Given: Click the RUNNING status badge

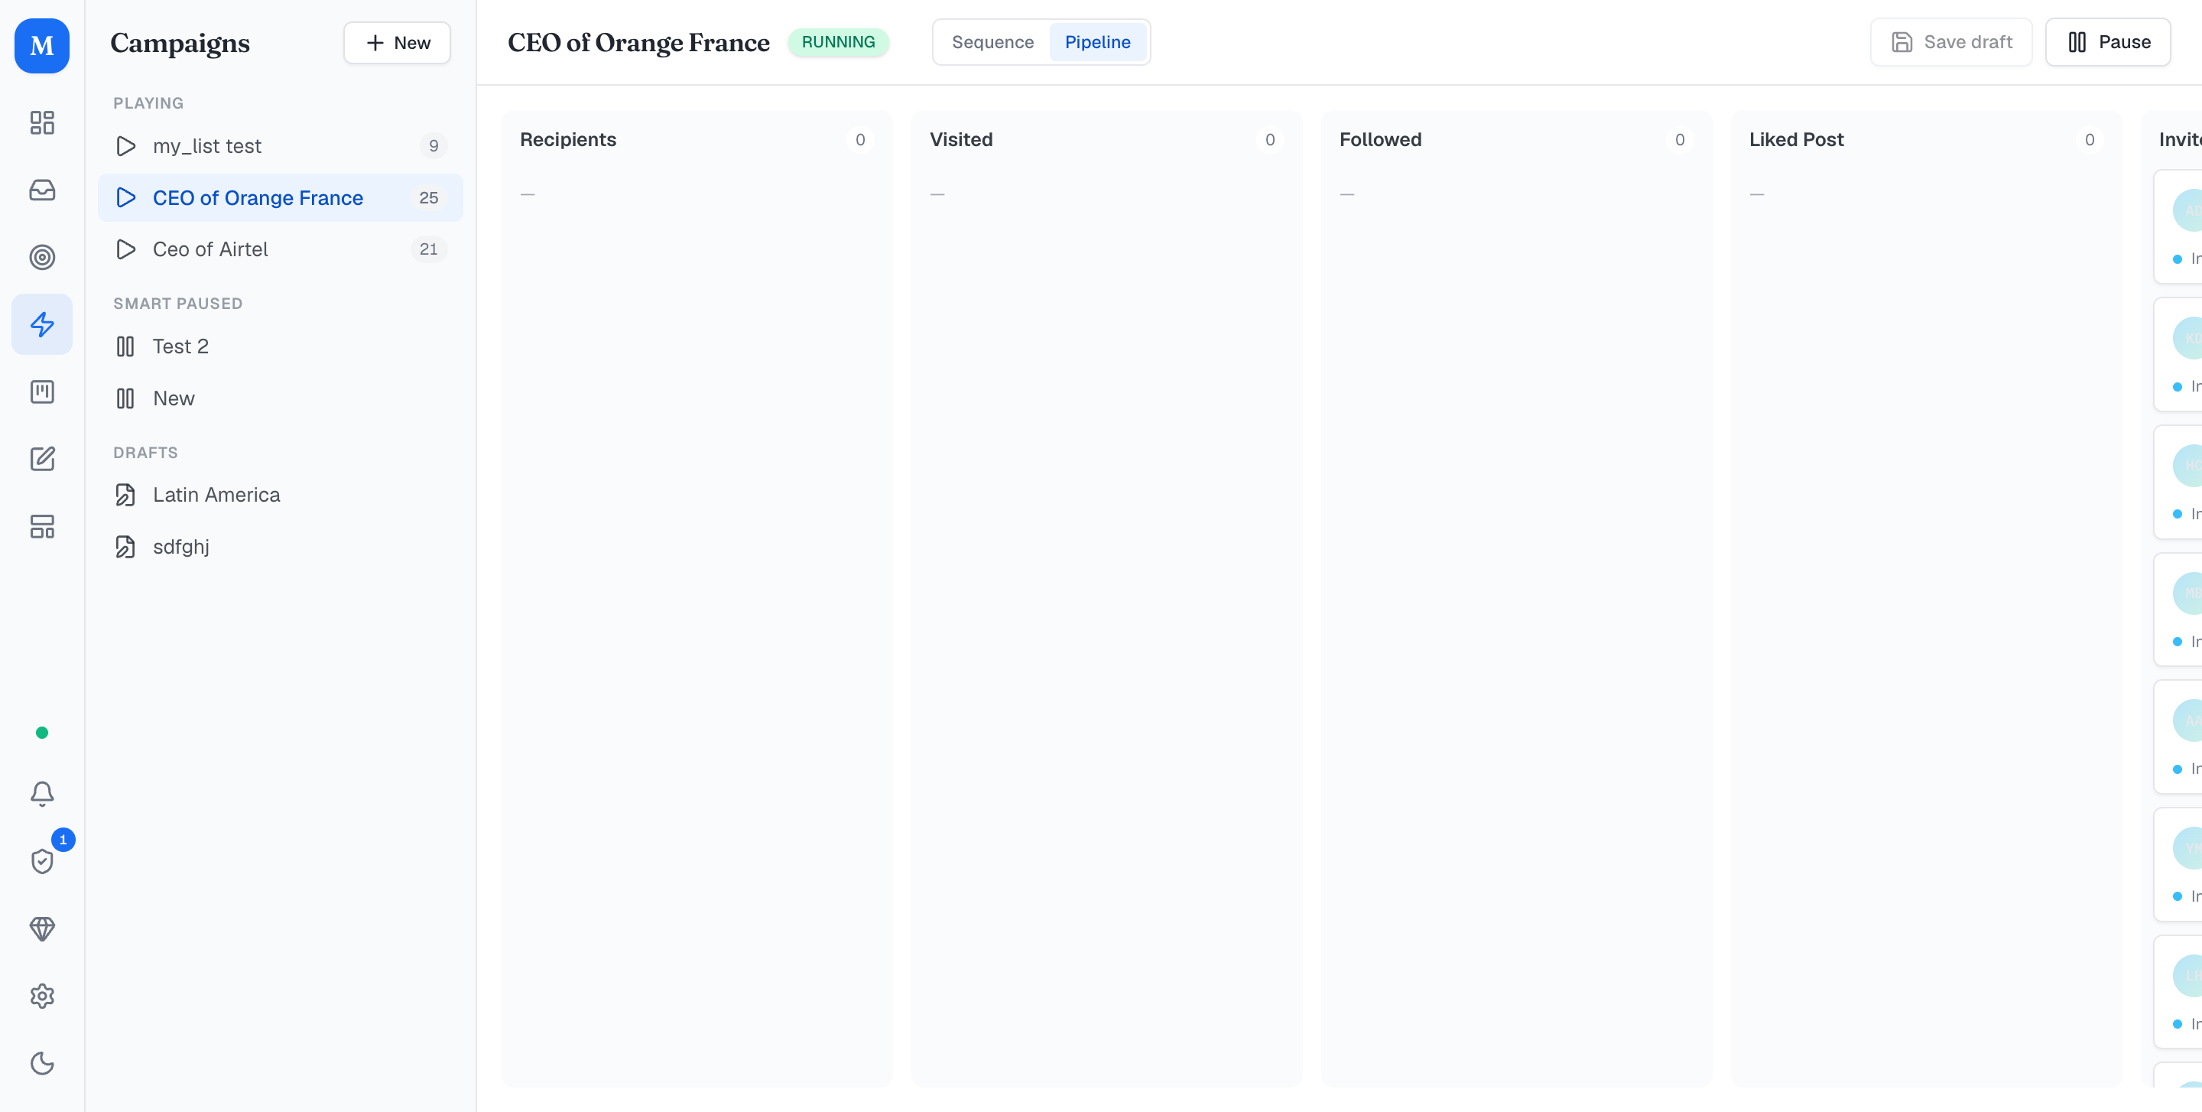Looking at the screenshot, I should pos(838,42).
